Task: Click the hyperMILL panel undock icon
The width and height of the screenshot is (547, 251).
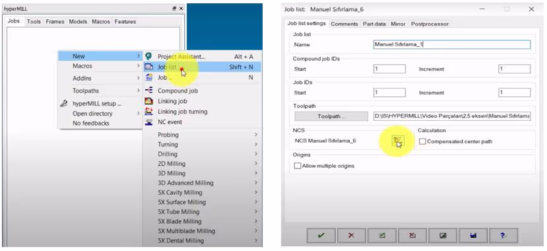Action: [x=174, y=9]
